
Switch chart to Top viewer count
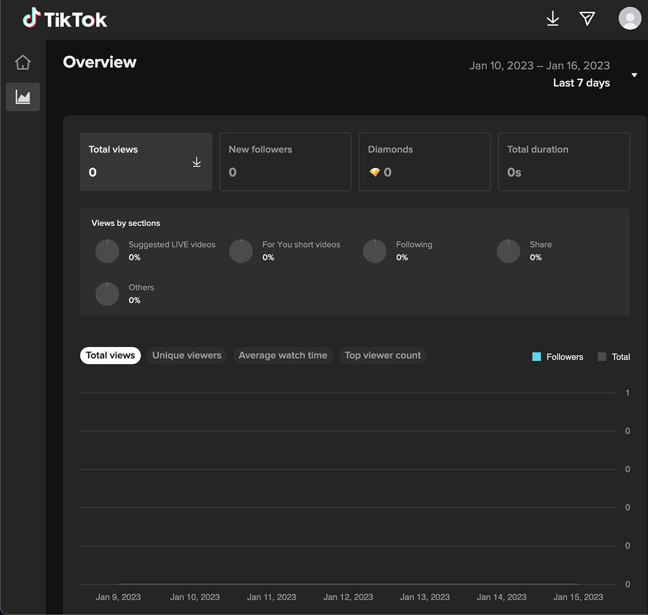(383, 356)
